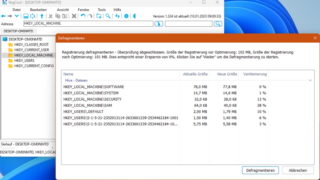Click the Delete X icon in toolbar

74,16
